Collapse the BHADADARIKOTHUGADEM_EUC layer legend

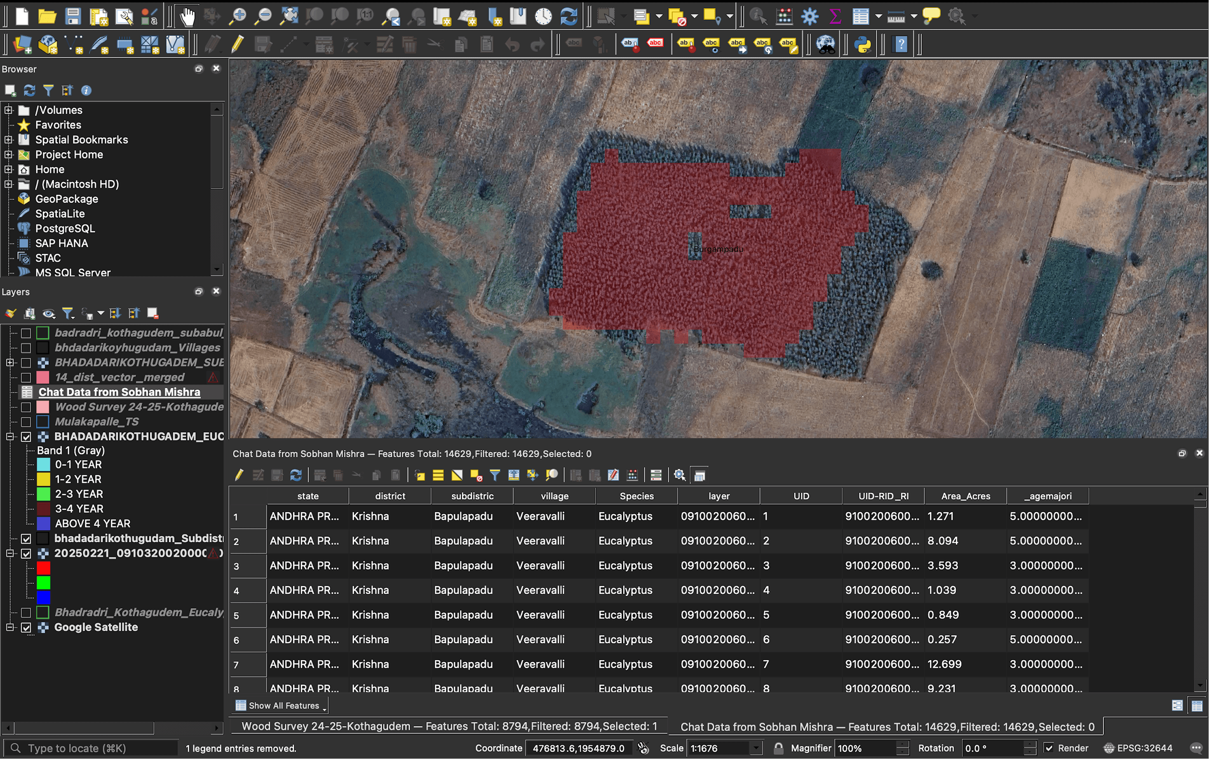pyautogui.click(x=9, y=437)
